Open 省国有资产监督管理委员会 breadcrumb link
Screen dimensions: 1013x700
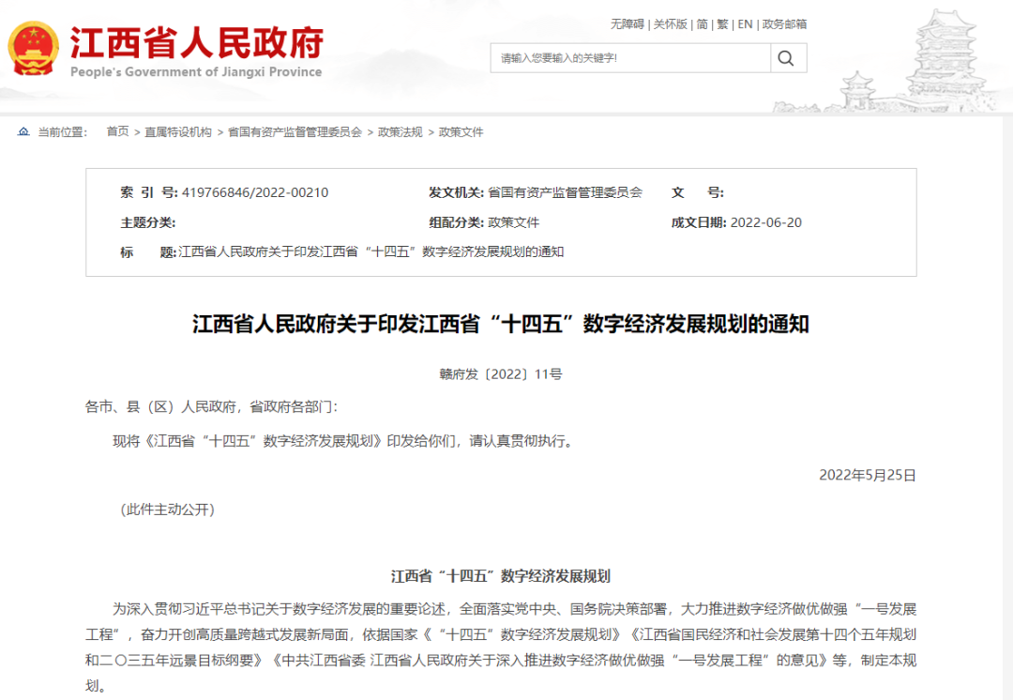295,132
